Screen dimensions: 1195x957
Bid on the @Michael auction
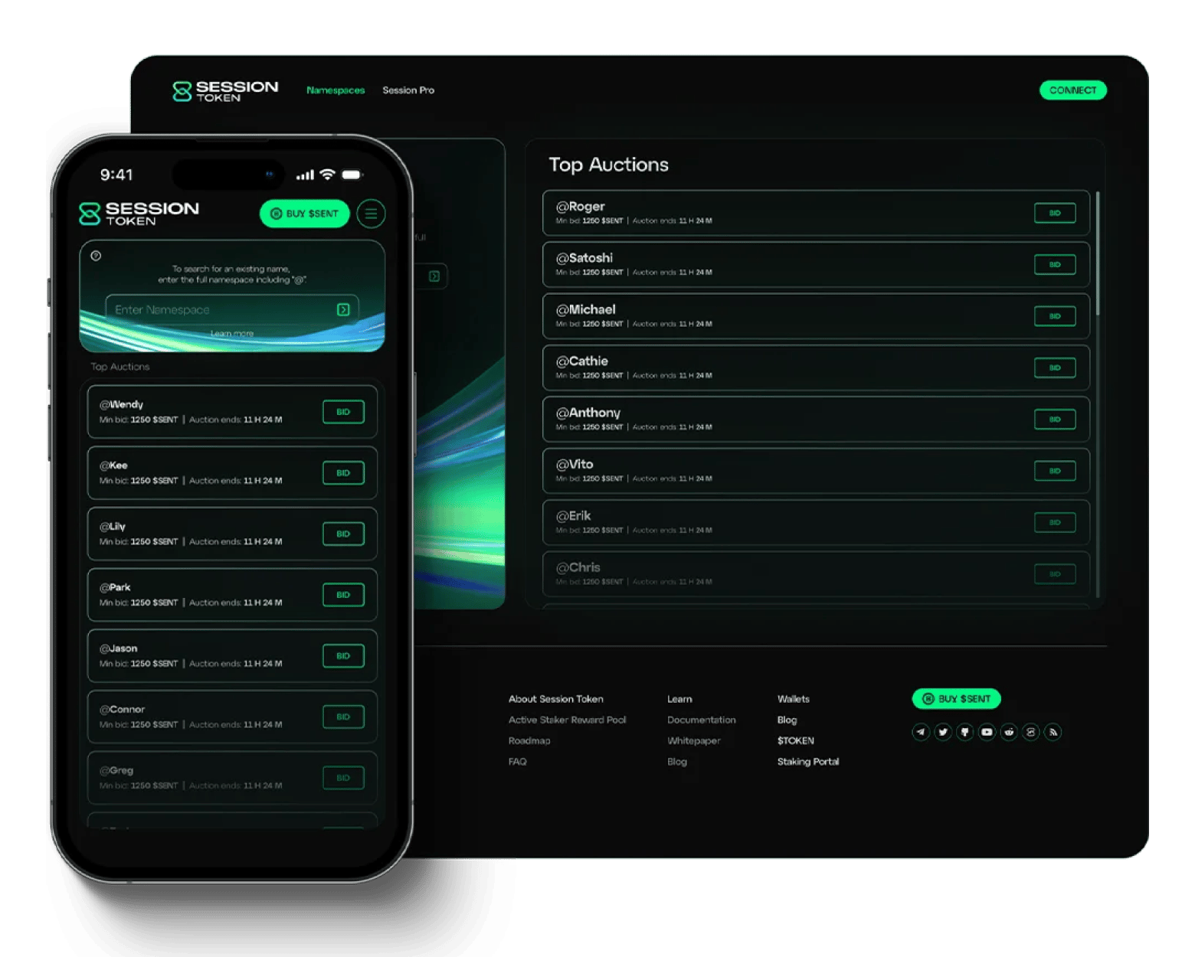point(1055,316)
